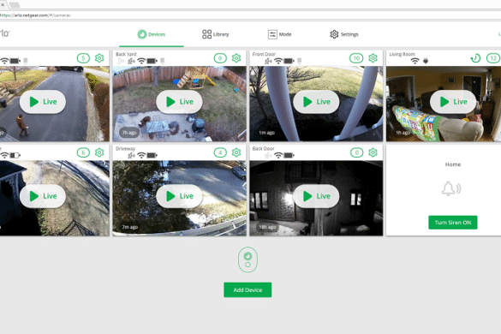The height and width of the screenshot is (334, 501).
Task: Click the 7m ago timestamp on Driveway
Action: [129, 227]
